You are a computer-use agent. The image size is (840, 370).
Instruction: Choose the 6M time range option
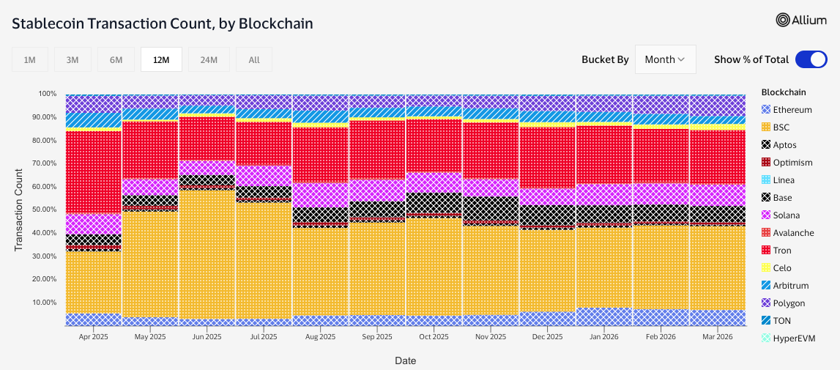116,60
